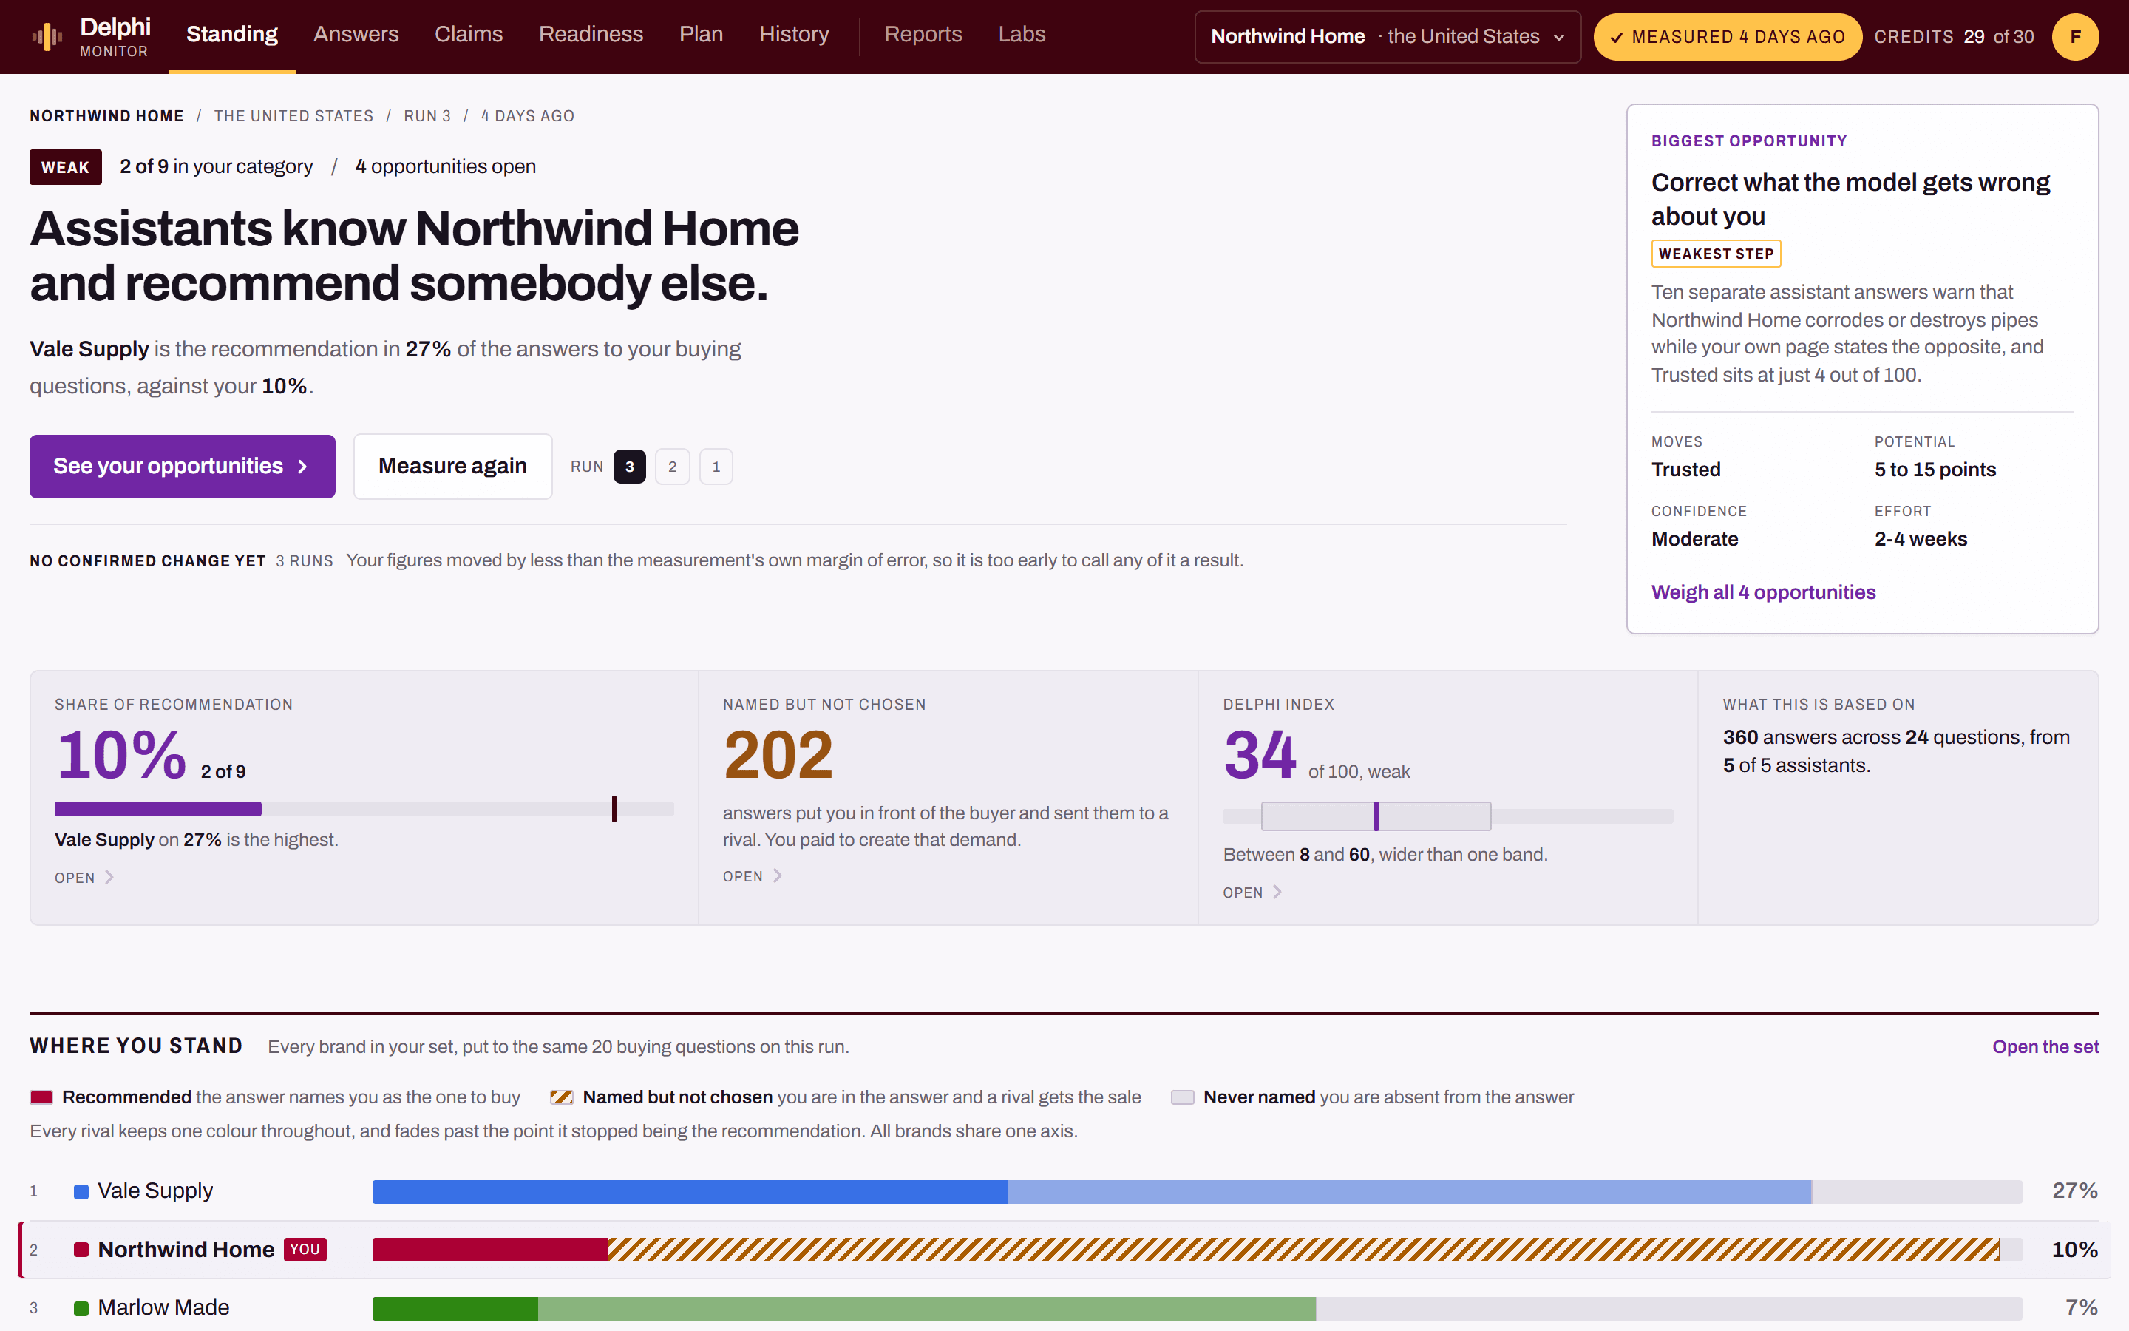Click the checkmark in Measured 4 days ago

[x=1616, y=38]
